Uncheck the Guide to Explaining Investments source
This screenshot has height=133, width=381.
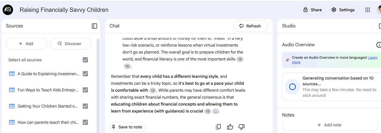(85, 74)
